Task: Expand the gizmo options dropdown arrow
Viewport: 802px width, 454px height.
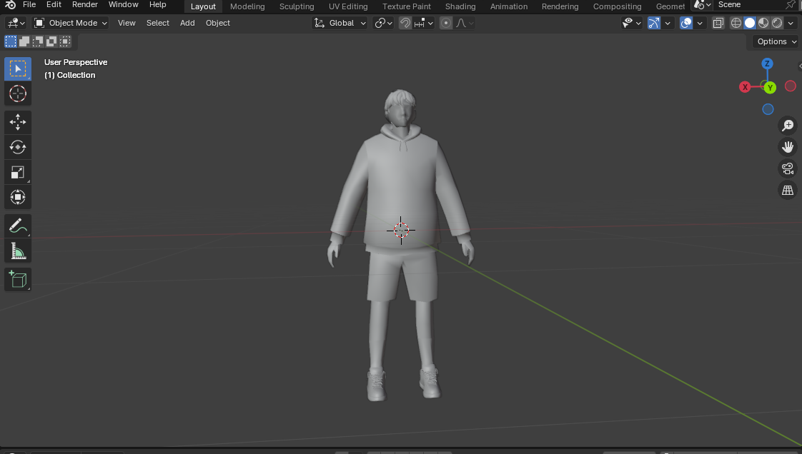Action: [x=668, y=23]
